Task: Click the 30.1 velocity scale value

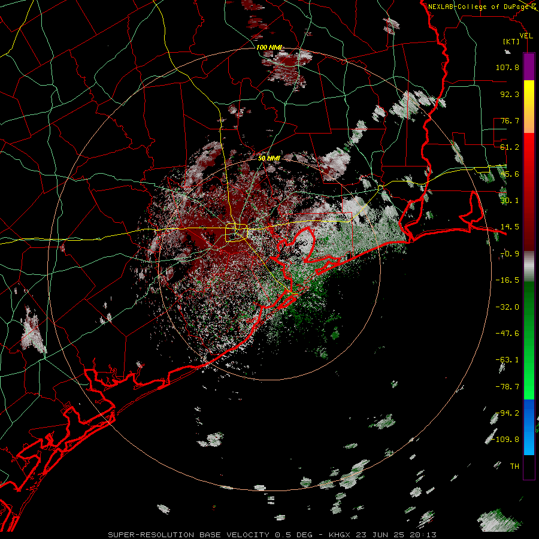Action: (510, 201)
